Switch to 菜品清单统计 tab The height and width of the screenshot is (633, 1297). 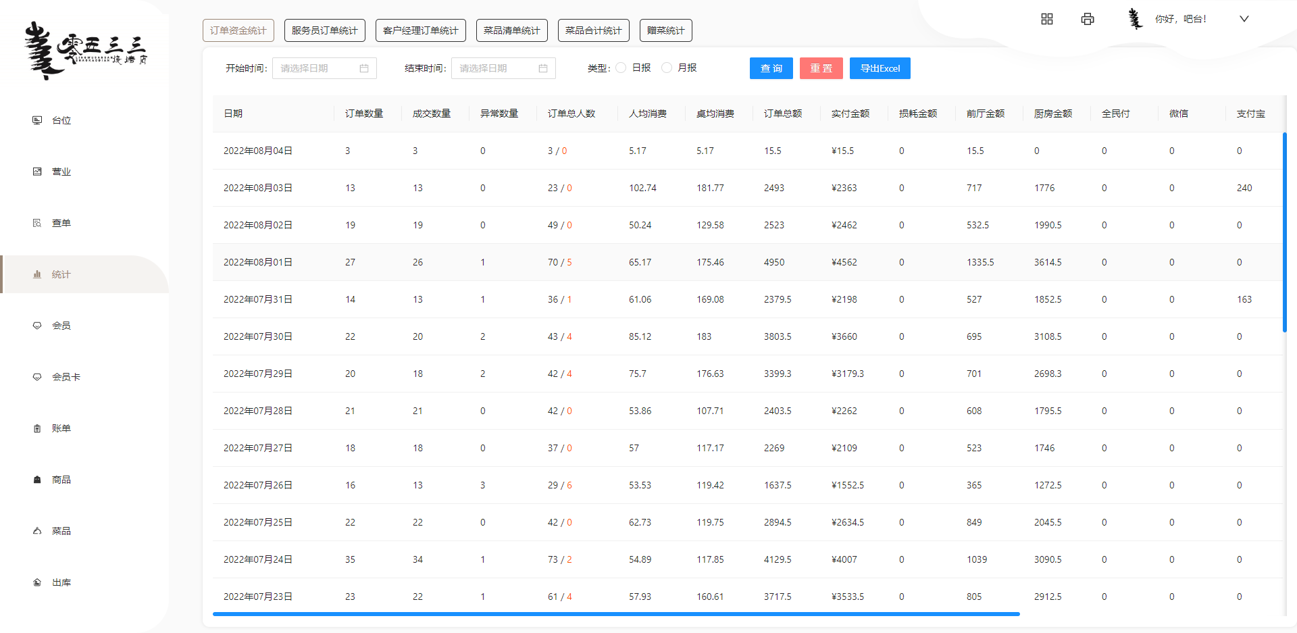click(x=511, y=30)
